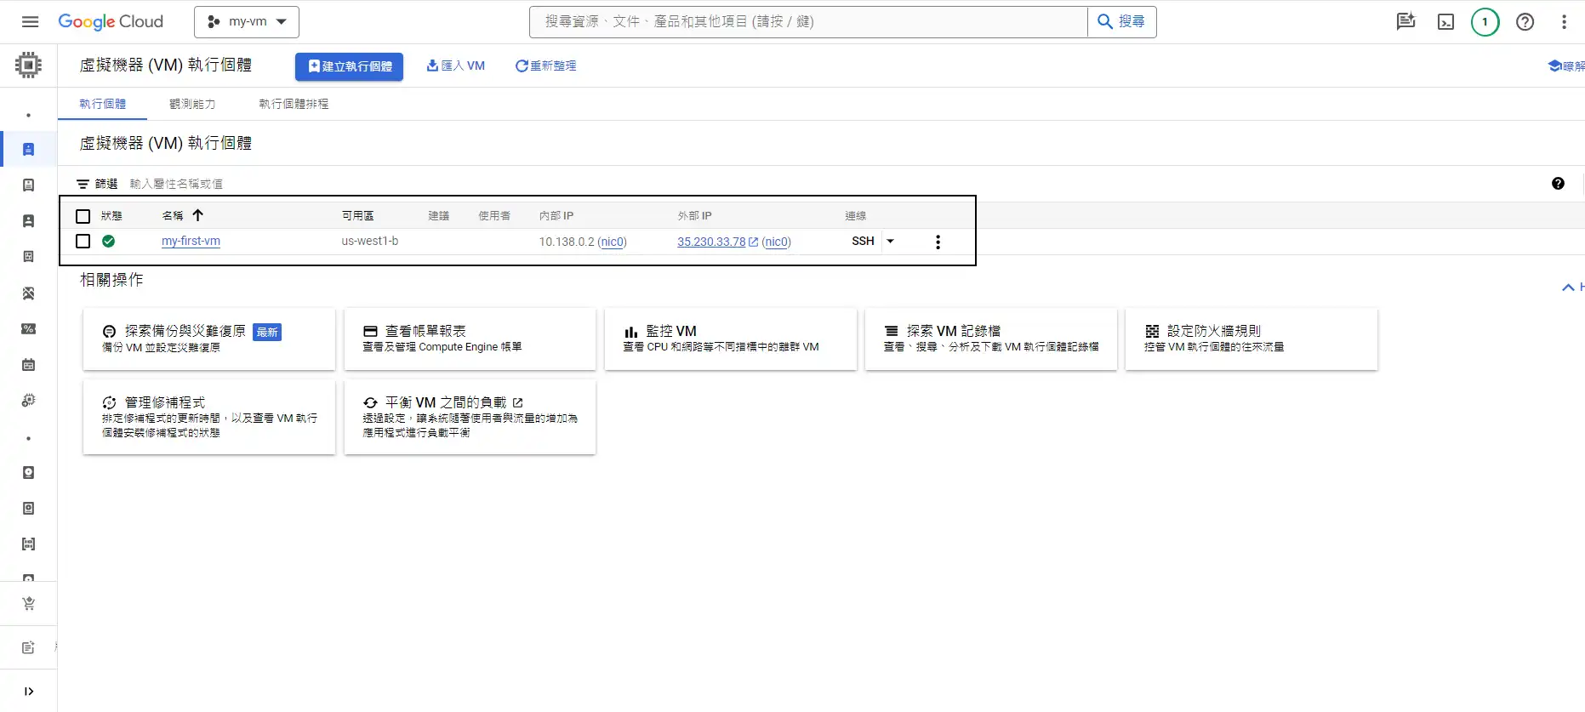Open the top-right three-dot settings menu

pyautogui.click(x=1564, y=22)
